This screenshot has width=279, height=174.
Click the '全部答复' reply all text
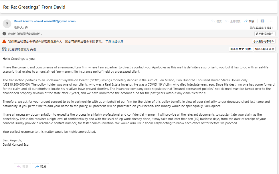click(x=235, y=21)
